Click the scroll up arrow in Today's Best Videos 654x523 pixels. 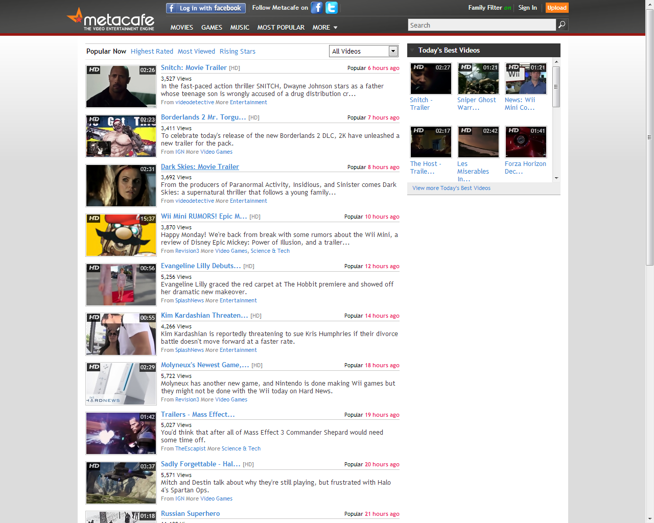tap(556, 62)
